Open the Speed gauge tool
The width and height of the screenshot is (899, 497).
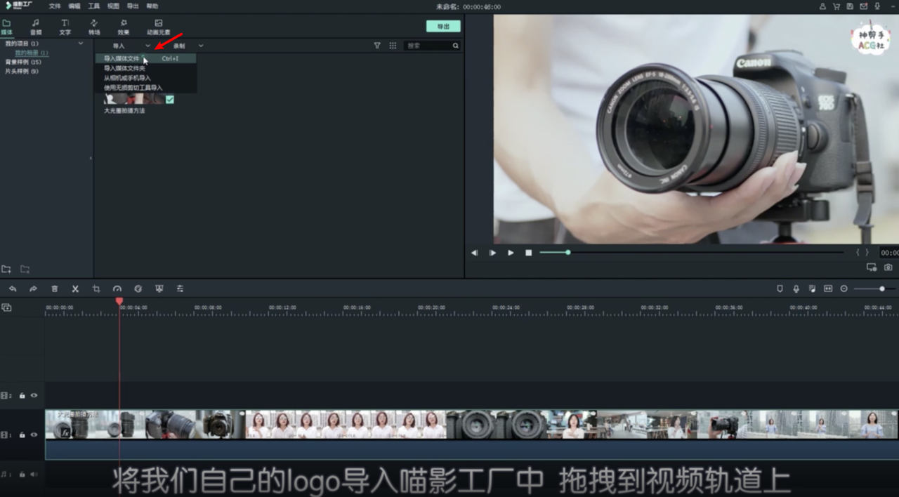(117, 289)
